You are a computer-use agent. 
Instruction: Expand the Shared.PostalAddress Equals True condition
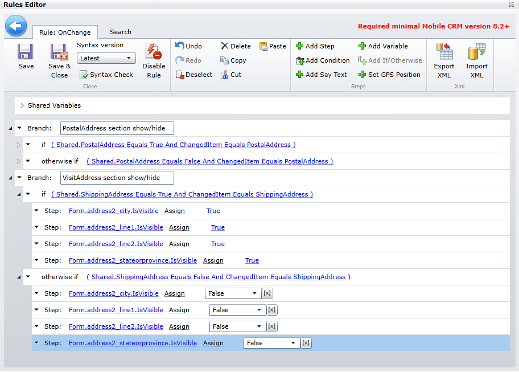(x=19, y=145)
